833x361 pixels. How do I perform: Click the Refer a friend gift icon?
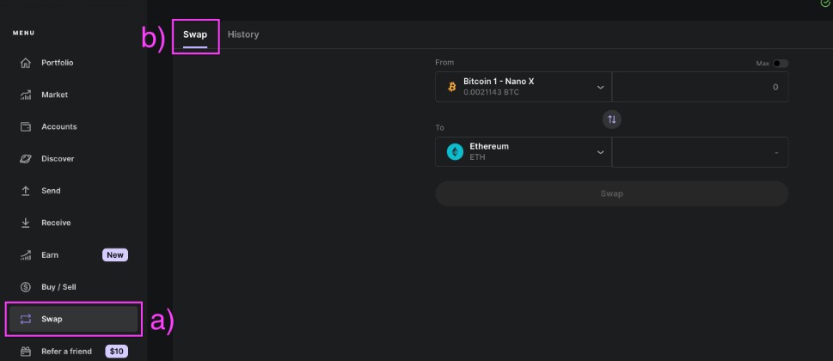click(x=26, y=351)
